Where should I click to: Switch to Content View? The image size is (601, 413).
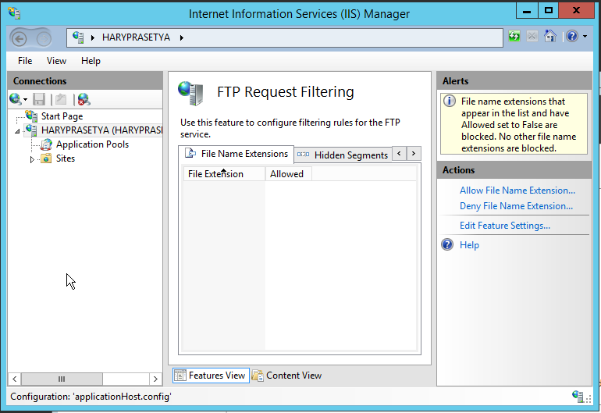coord(286,376)
